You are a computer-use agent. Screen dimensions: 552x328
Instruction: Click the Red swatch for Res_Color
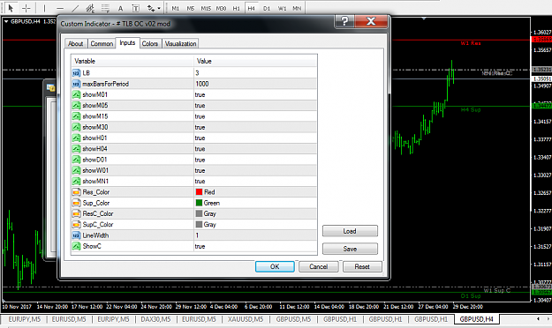point(199,192)
